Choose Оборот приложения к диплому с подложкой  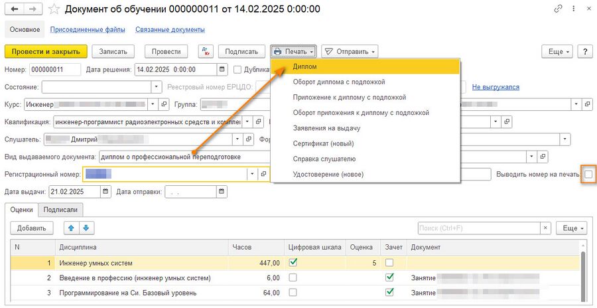[x=365, y=113]
